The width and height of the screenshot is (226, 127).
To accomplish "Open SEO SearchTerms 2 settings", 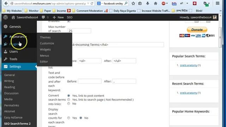I will [x=17, y=123].
